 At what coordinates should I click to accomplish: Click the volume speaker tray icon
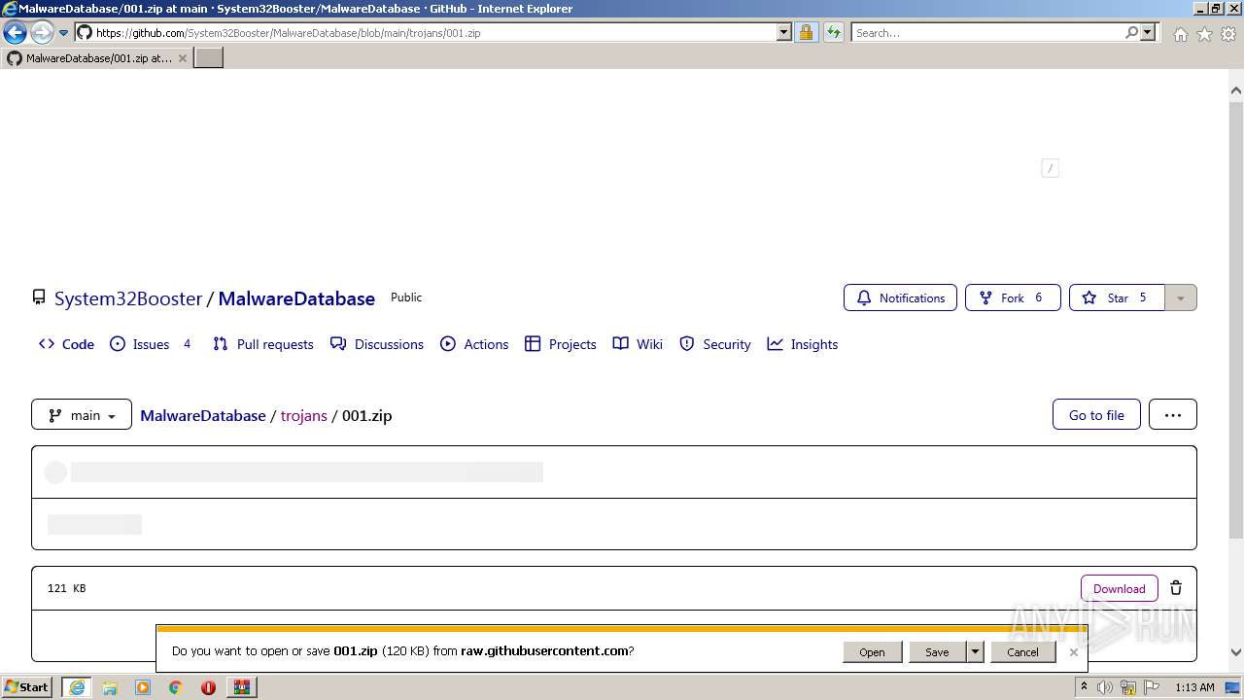(x=1105, y=687)
